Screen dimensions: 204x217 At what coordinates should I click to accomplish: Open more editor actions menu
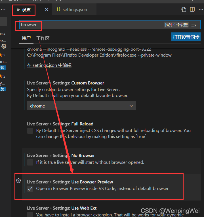click(x=201, y=10)
